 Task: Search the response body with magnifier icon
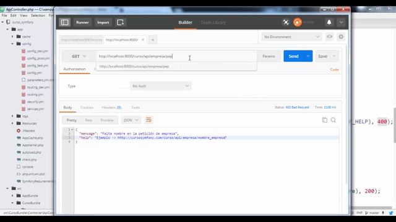(x=334, y=120)
